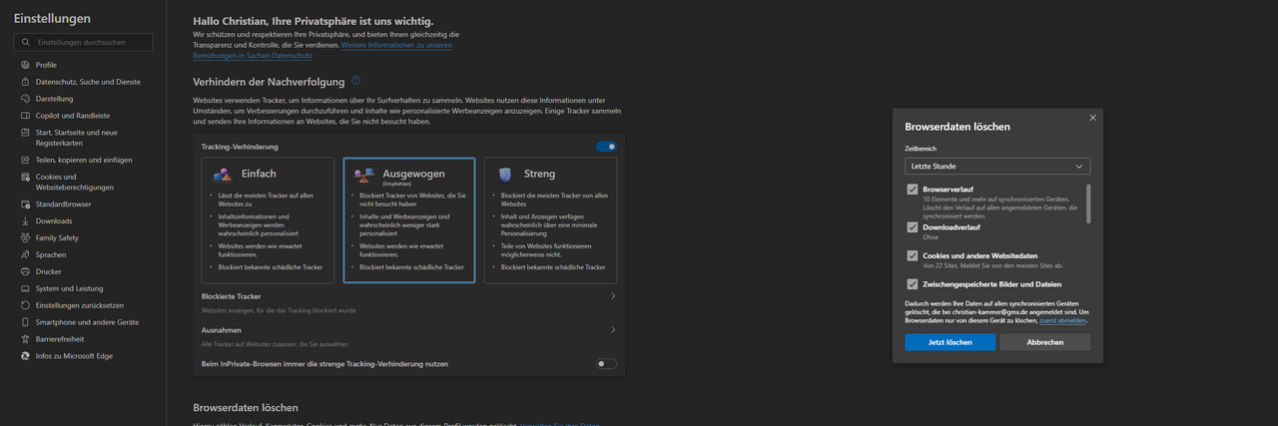Click the Ausgewogen tracking level icon
The height and width of the screenshot is (426, 1278).
(364, 175)
